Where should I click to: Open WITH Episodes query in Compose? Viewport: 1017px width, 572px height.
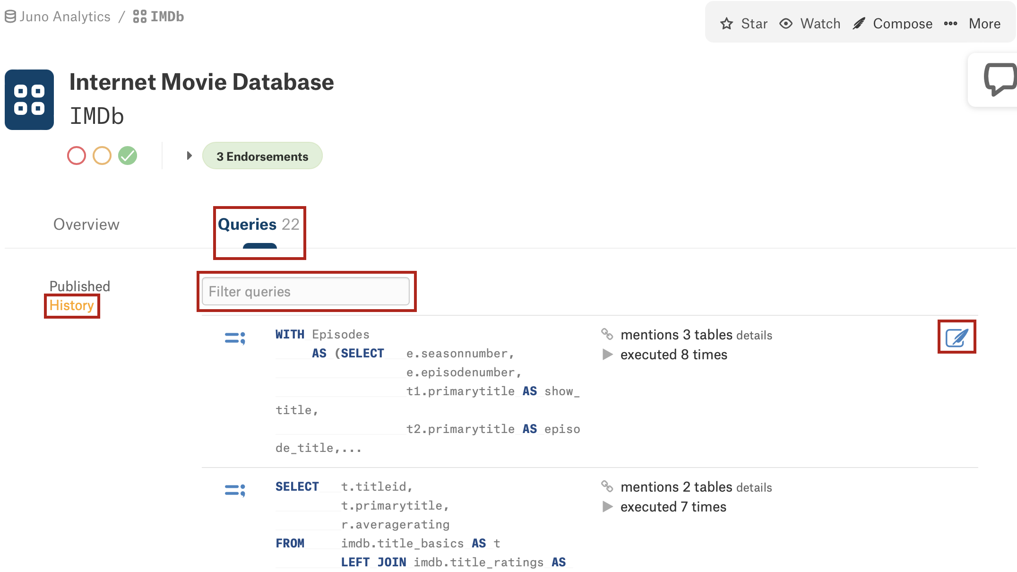coord(957,337)
